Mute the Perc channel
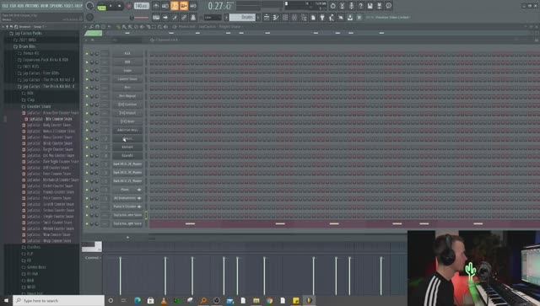 (x=87, y=88)
